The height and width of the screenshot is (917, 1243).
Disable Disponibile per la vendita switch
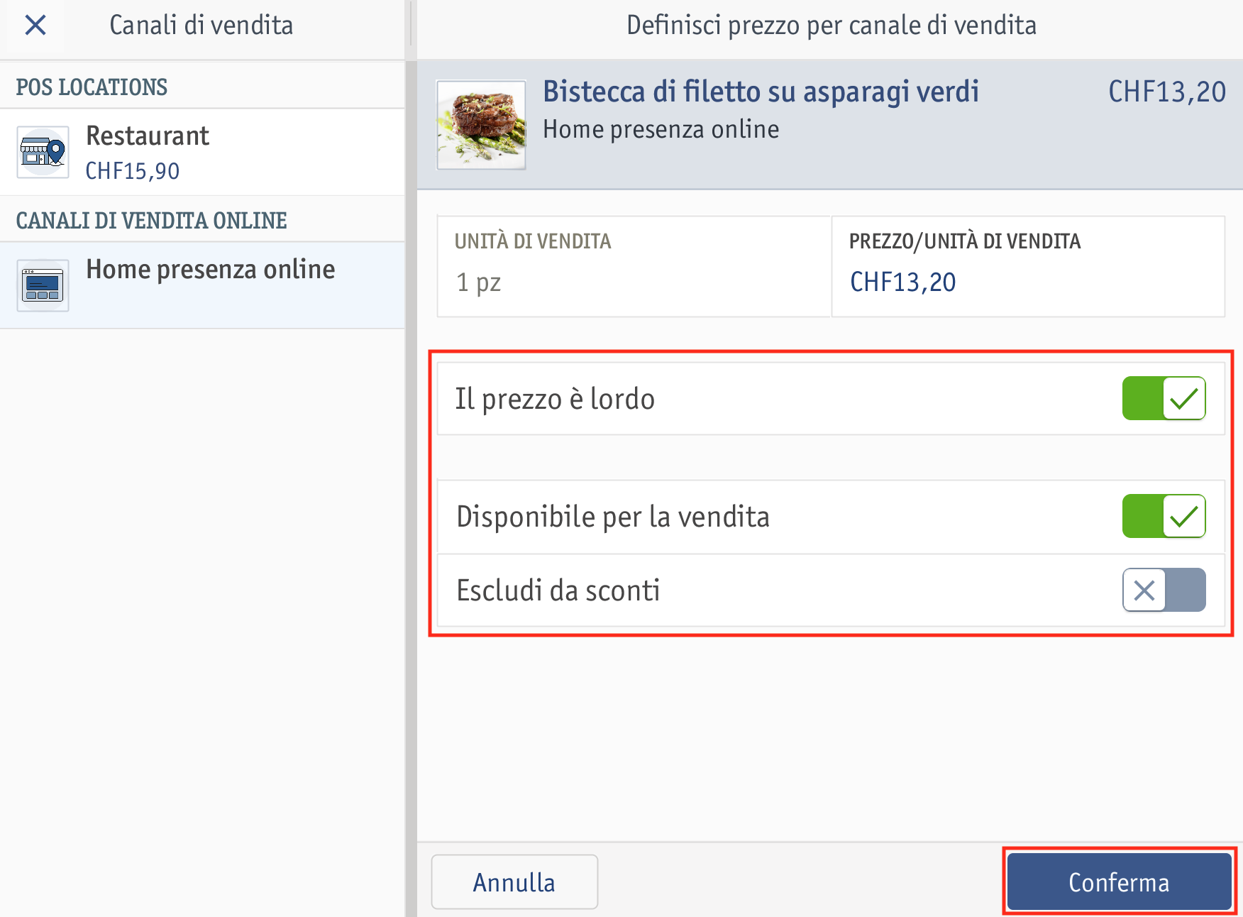1164,516
